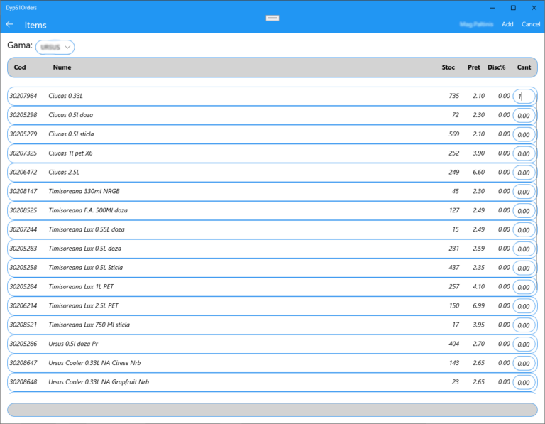Focus quantity field for Ciucas 2.5L
The image size is (545, 424).
tap(524, 173)
